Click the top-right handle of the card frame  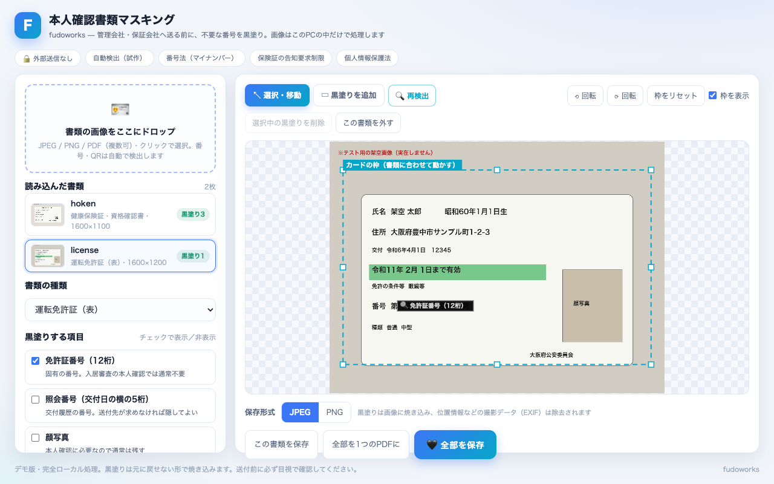[x=651, y=170]
